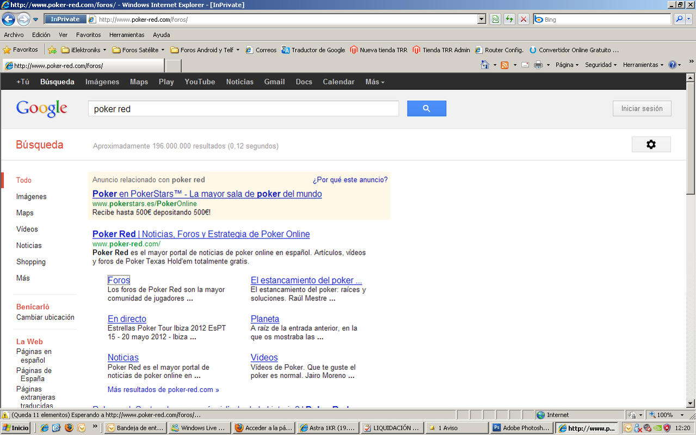Open the Archivo menu
The width and height of the screenshot is (696, 435).
(14, 35)
